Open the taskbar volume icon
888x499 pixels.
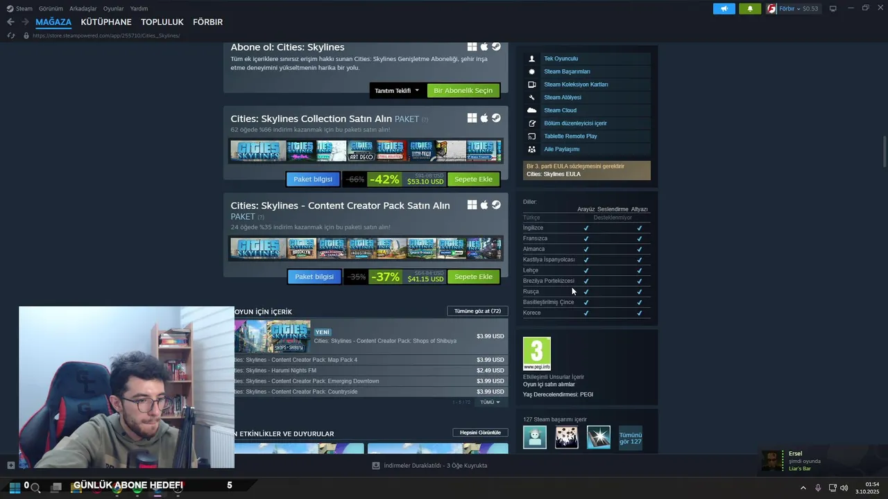844,488
